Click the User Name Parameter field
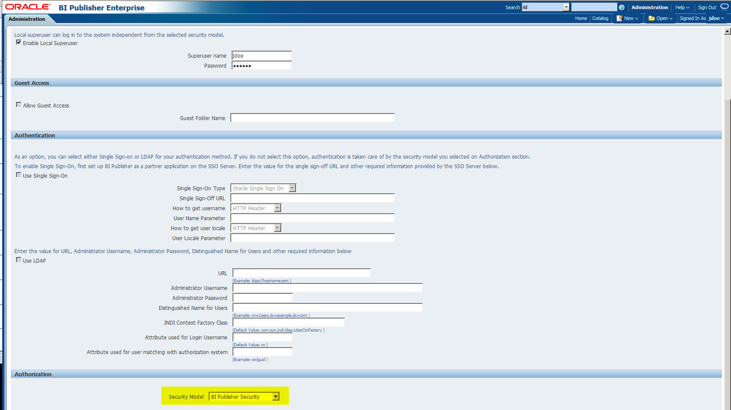The image size is (731, 410). coord(312,218)
